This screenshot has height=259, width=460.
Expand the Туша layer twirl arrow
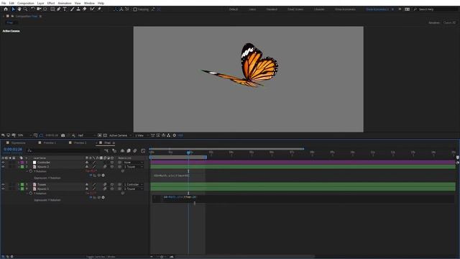click(x=19, y=185)
